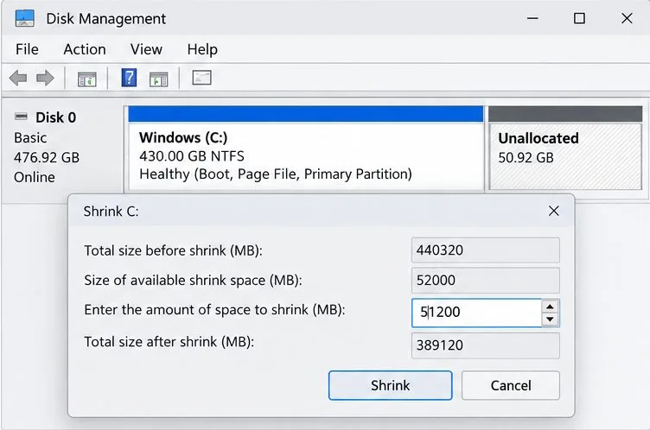
Task: Click the Properties toolbar icon
Action: click(202, 78)
